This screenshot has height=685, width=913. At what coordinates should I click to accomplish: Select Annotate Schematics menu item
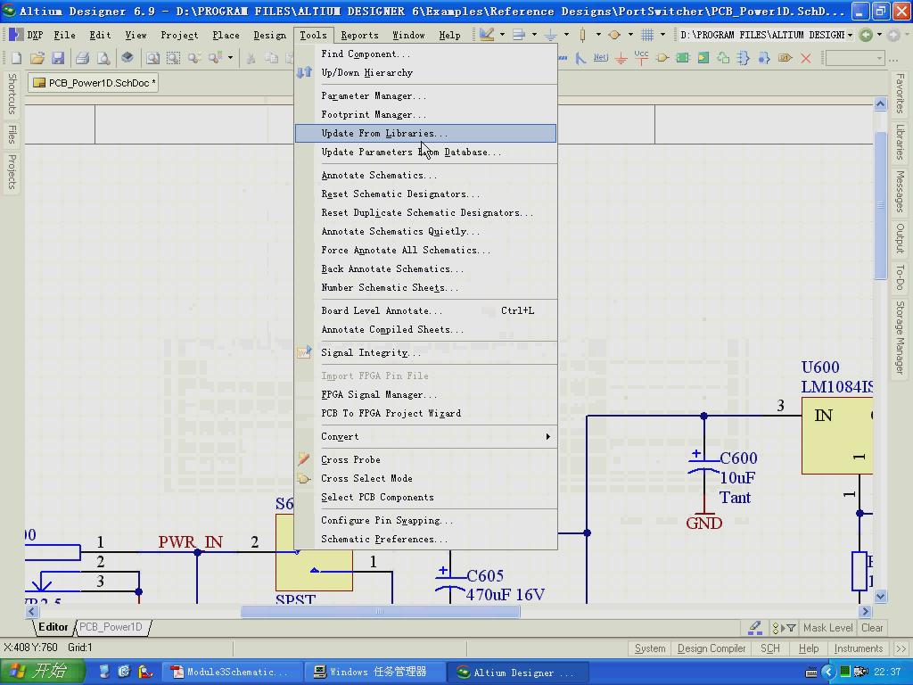(x=425, y=176)
